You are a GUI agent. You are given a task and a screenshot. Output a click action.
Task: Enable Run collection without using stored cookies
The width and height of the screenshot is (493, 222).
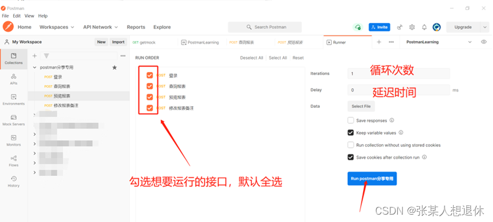click(351, 145)
